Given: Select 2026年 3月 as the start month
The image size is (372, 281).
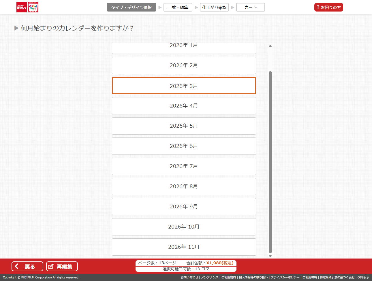Looking at the screenshot, I should pyautogui.click(x=184, y=86).
